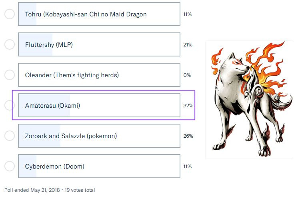308x199 pixels.
Task: Click the Fluttershy (MLP) option box
Action: [x=99, y=44]
